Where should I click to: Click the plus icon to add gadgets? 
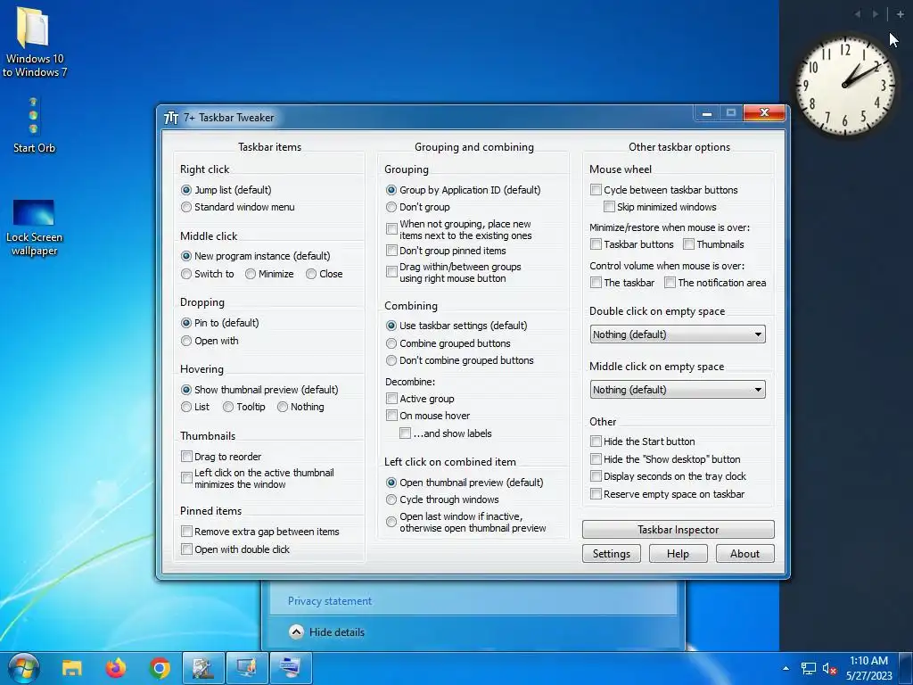point(901,14)
